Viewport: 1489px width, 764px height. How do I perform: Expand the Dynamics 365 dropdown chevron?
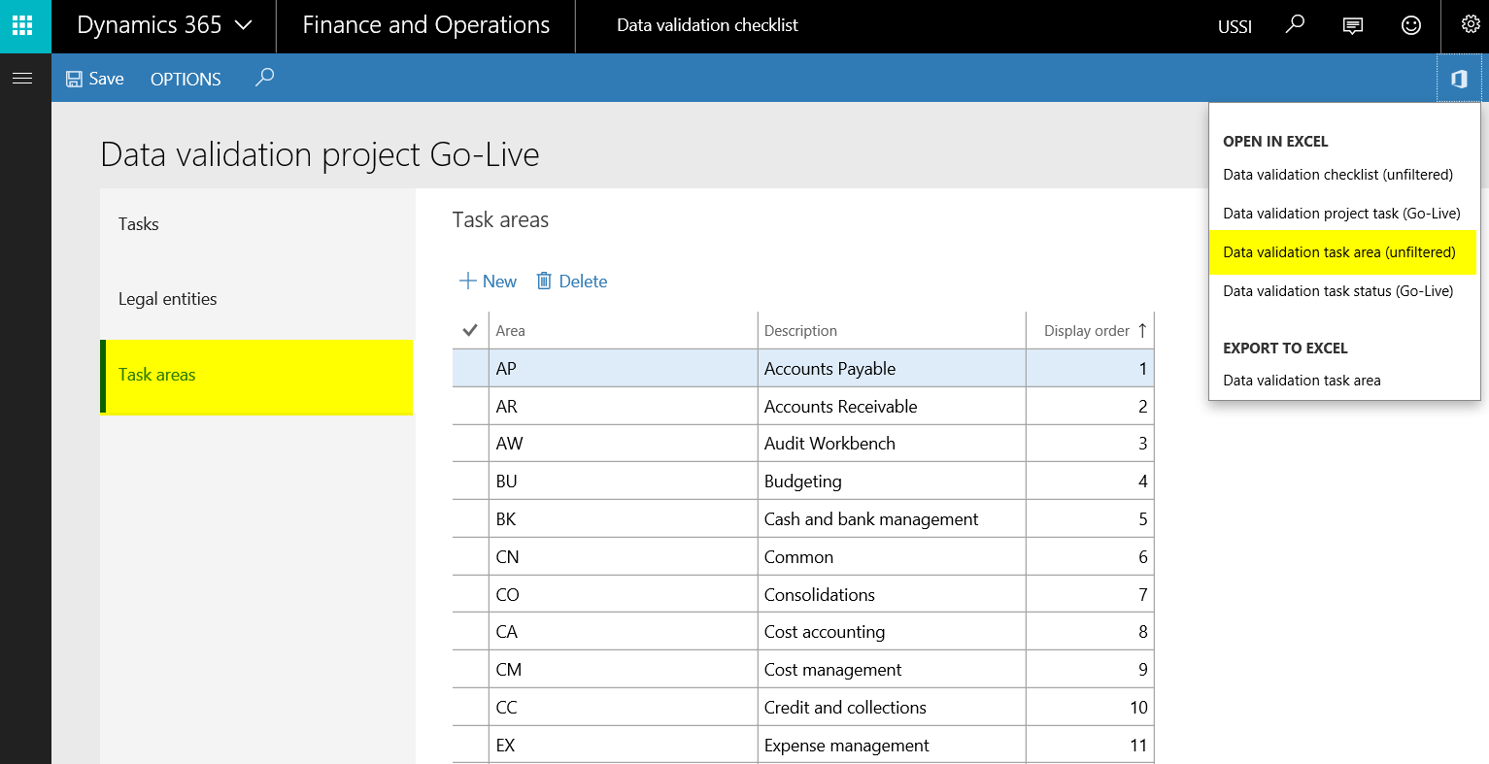[x=244, y=26]
